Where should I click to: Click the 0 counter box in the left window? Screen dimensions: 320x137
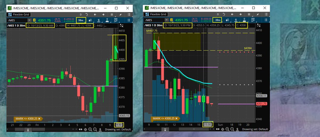tap(81, 14)
